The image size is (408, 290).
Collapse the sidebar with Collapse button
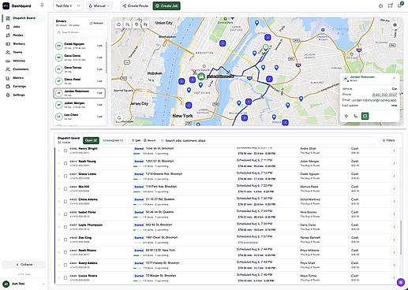click(24, 265)
